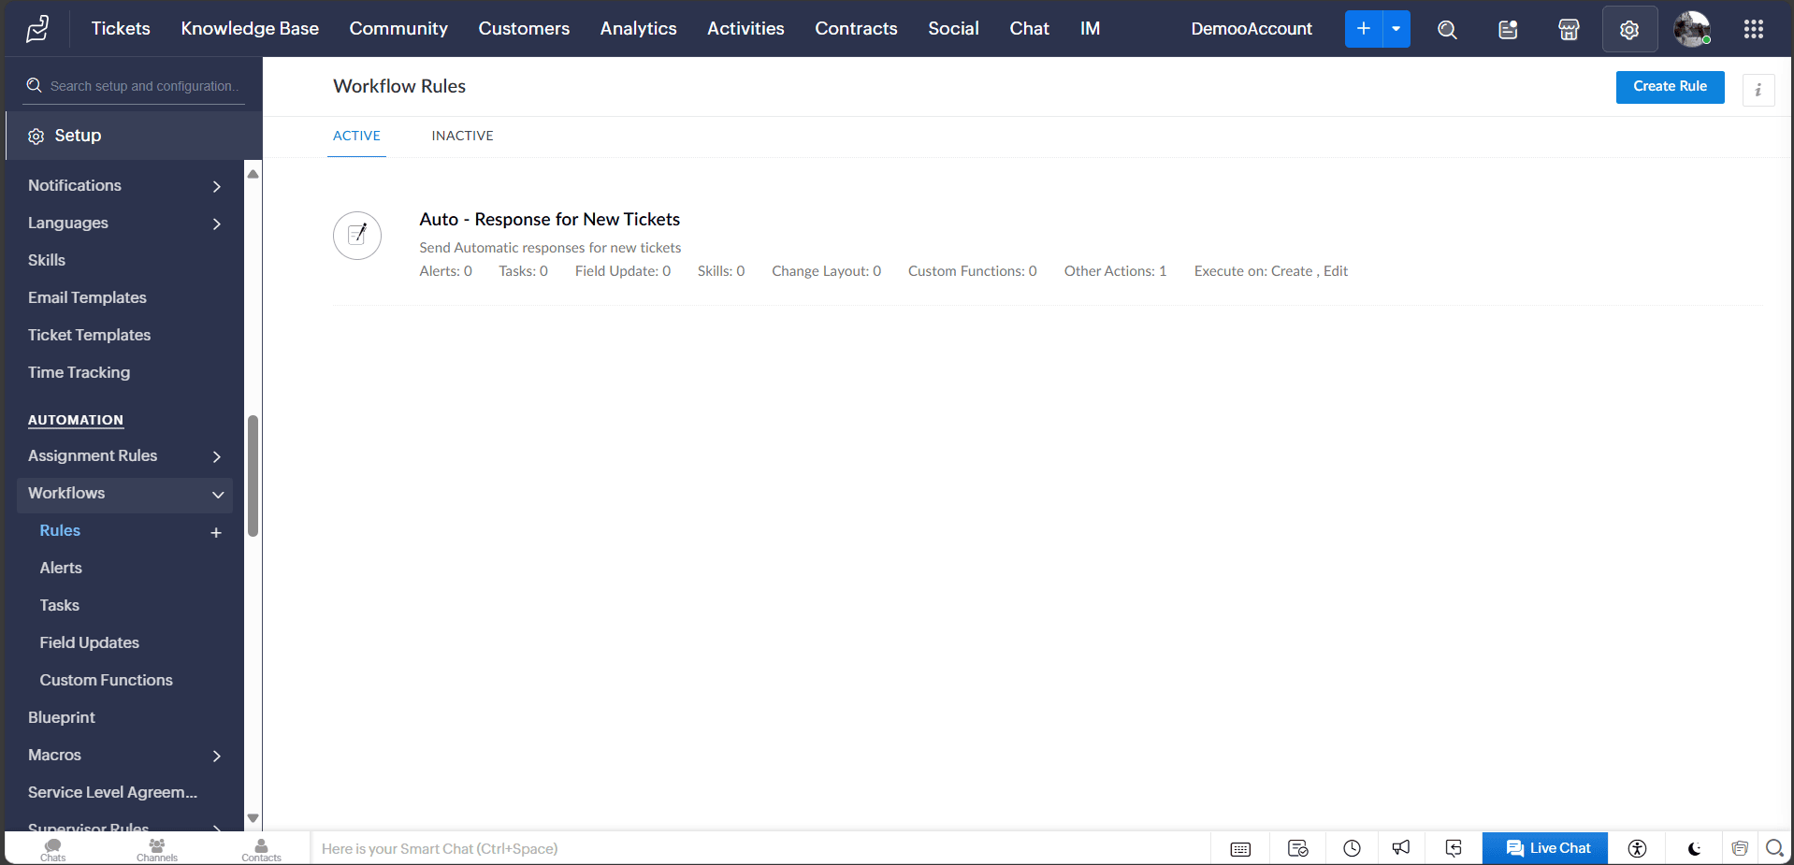Click the setup gear icon in top bar
Viewport: 1794px width, 865px height.
coord(1629,29)
